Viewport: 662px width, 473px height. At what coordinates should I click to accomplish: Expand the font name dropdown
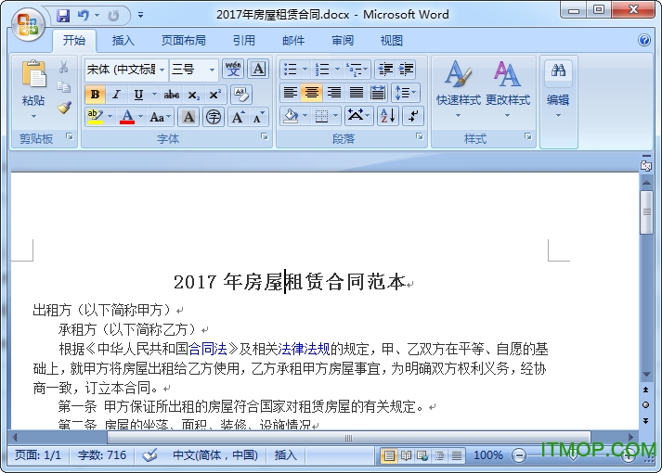click(x=162, y=70)
